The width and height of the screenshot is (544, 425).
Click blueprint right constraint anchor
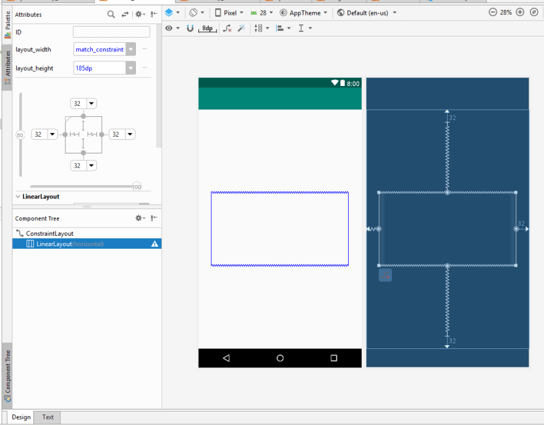516,229
